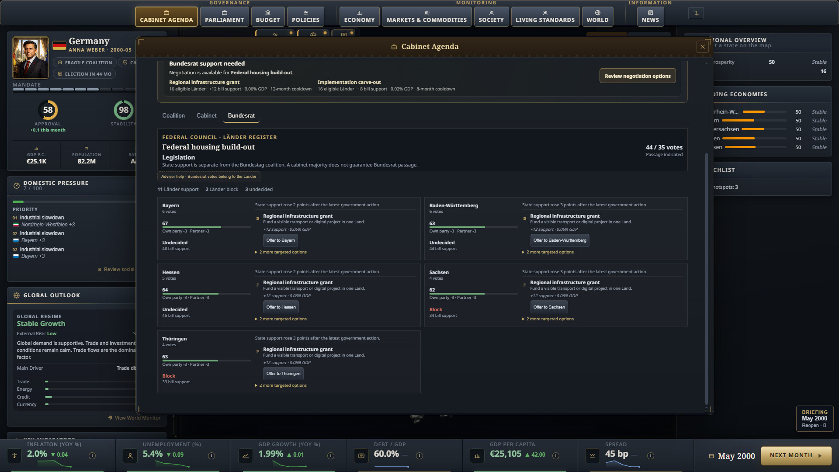
Task: Open the Policies section
Action: click(305, 17)
